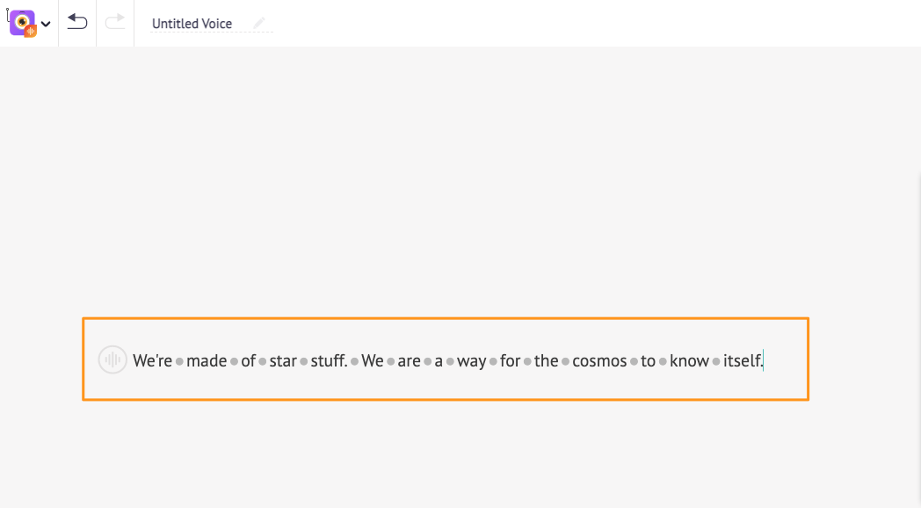Click the word know in the text block
The height and width of the screenshot is (508, 921).
pos(689,360)
